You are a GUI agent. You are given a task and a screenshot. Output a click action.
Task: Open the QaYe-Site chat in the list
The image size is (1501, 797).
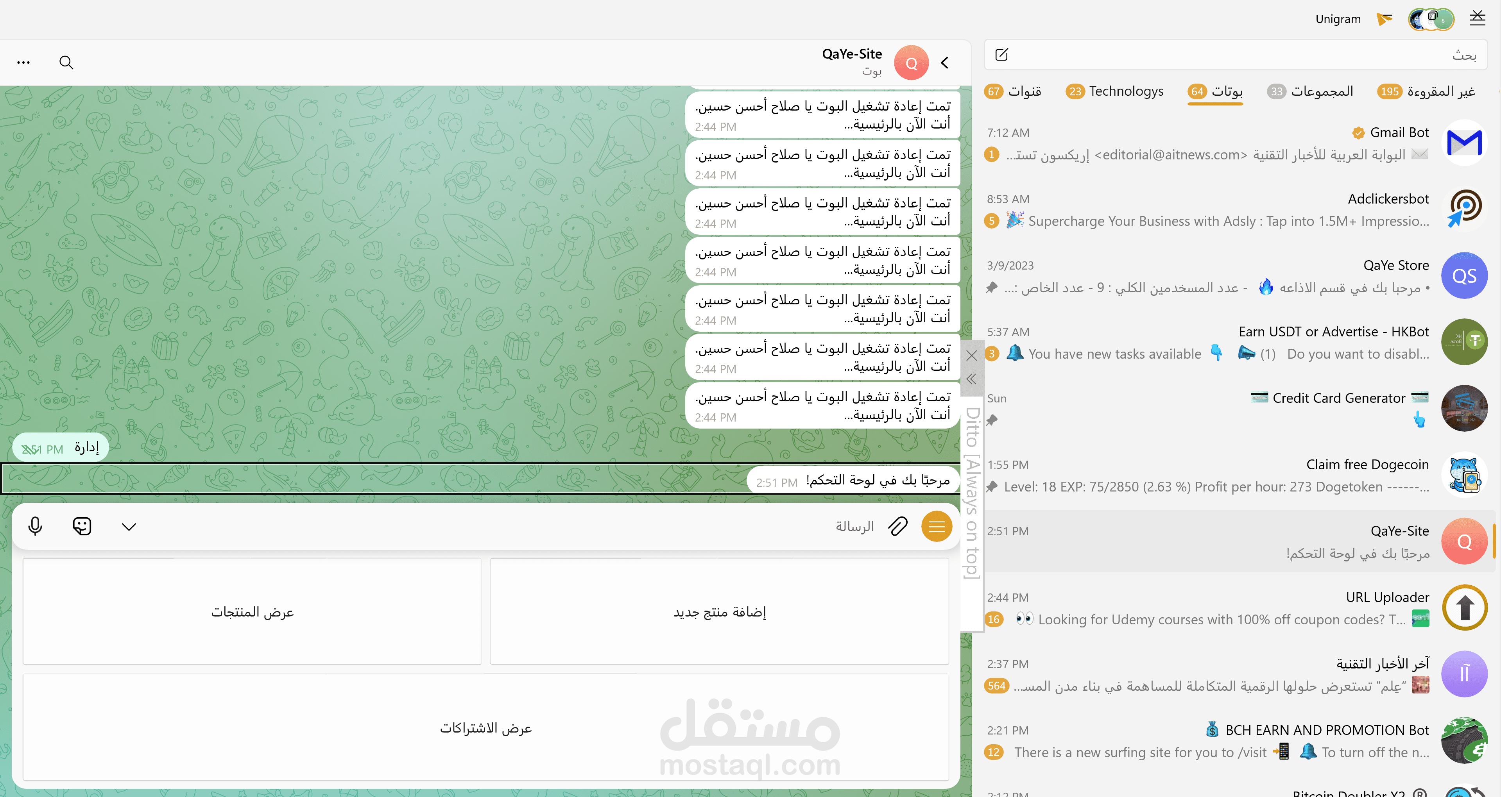1235,542
